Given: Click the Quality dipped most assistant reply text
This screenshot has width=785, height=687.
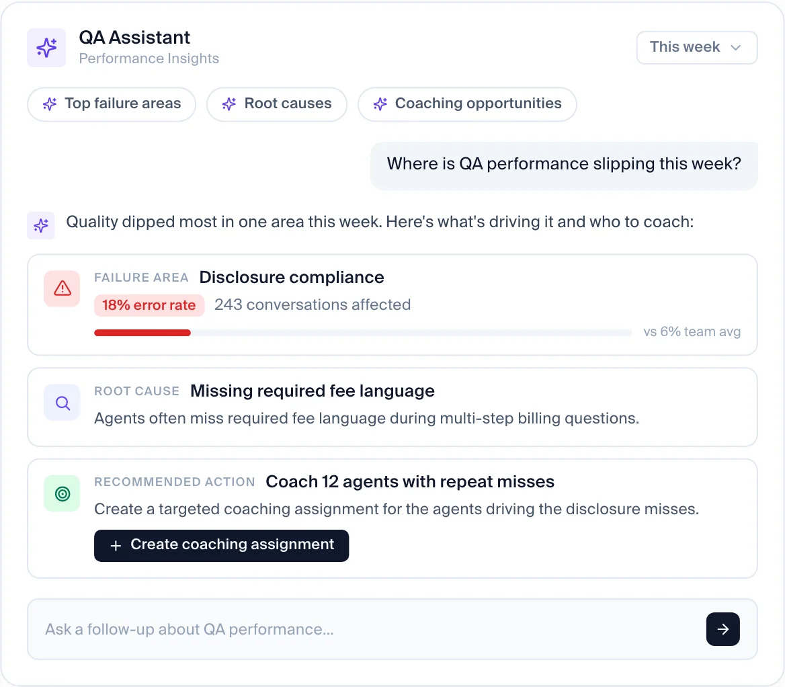Looking at the screenshot, I should (380, 222).
